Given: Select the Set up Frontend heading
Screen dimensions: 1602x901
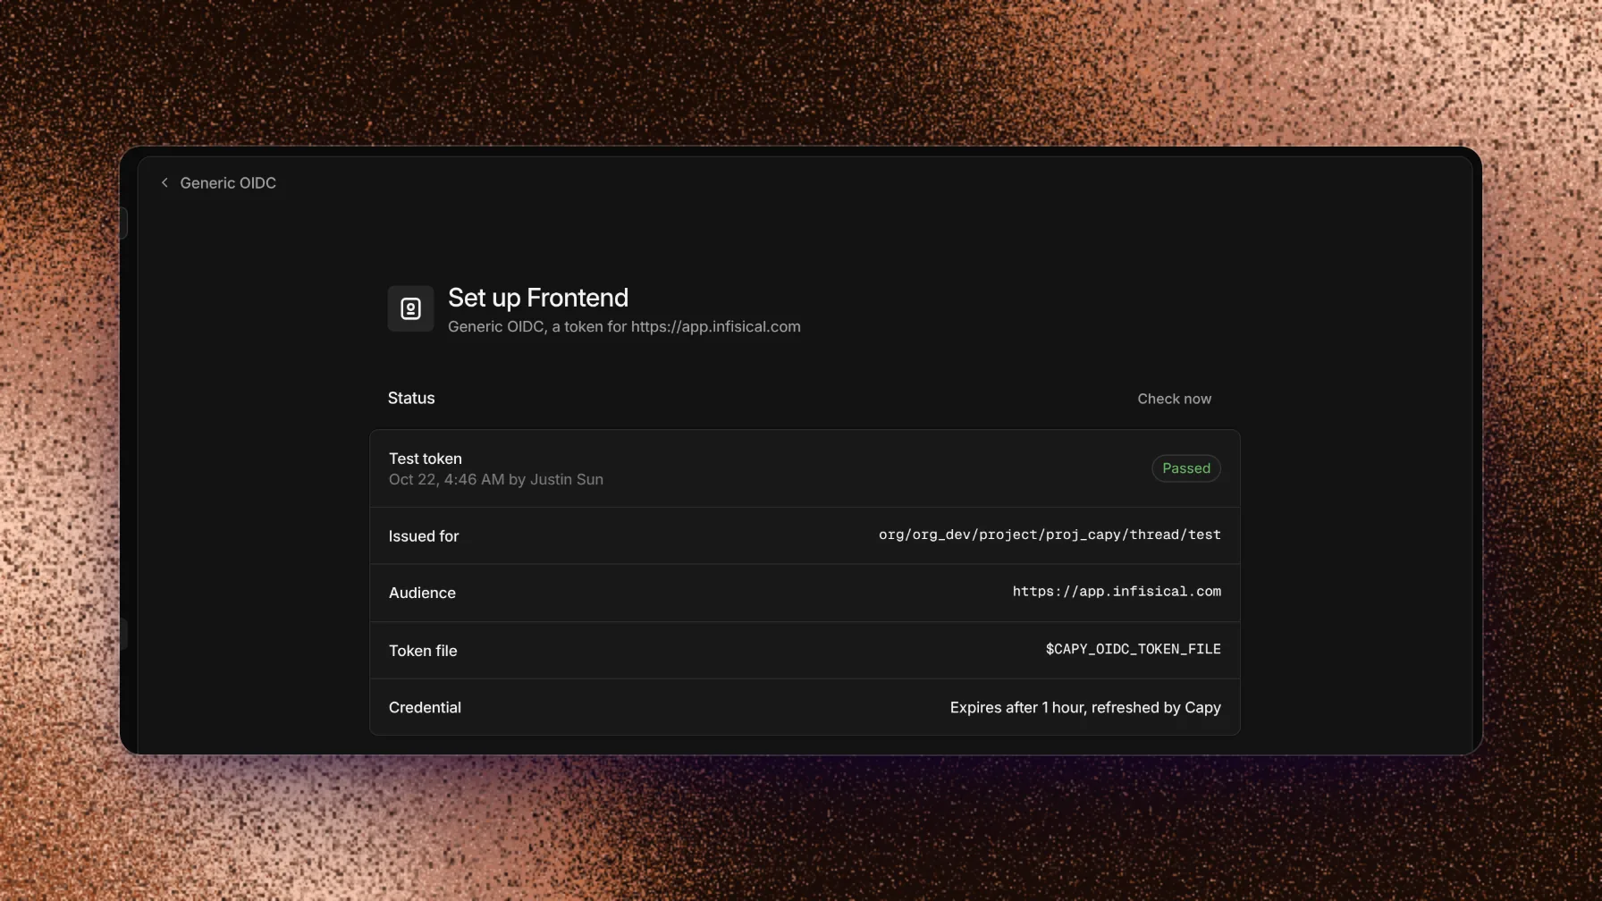Looking at the screenshot, I should coord(538,298).
